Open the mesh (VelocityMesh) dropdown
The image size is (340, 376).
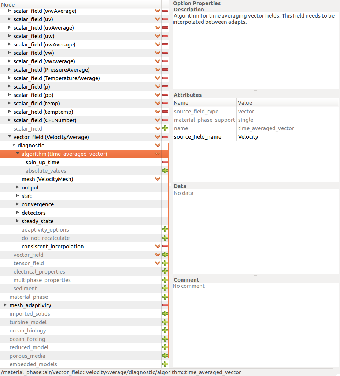158,179
